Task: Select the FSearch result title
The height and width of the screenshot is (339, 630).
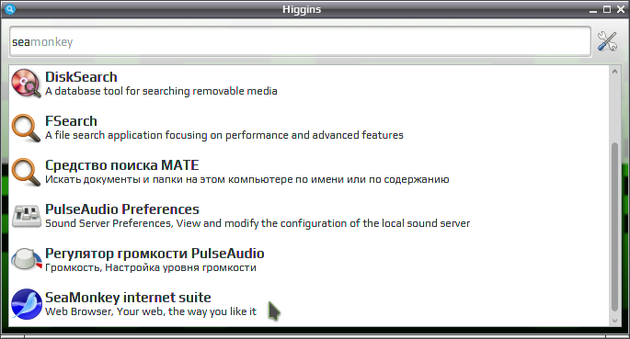Action: point(71,120)
